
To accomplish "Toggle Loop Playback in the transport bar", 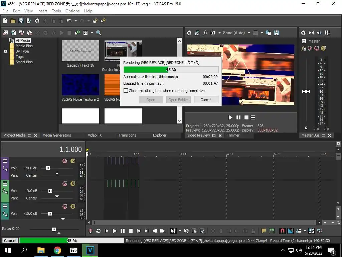I will point(99,231).
